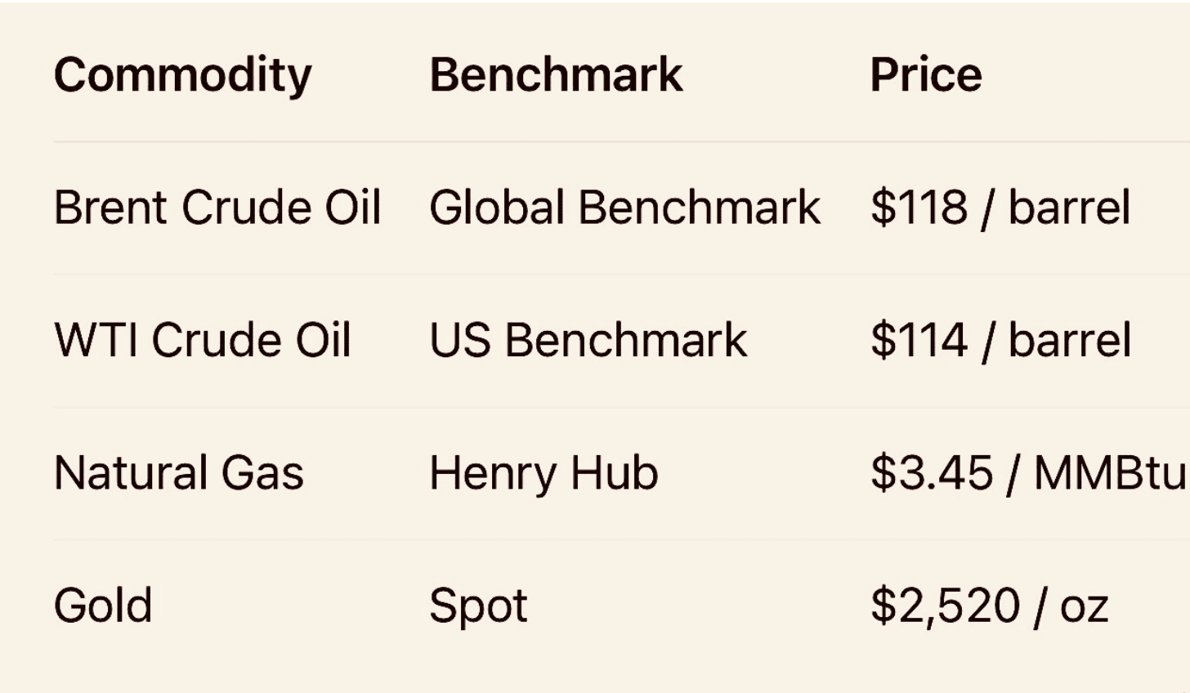The image size is (1190, 693).
Task: Click the Henry Hub benchmark cell
Action: coord(544,473)
